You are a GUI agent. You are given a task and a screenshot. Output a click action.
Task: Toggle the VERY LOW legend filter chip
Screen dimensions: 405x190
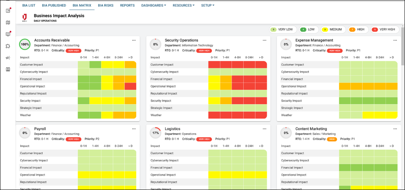[x=283, y=29]
